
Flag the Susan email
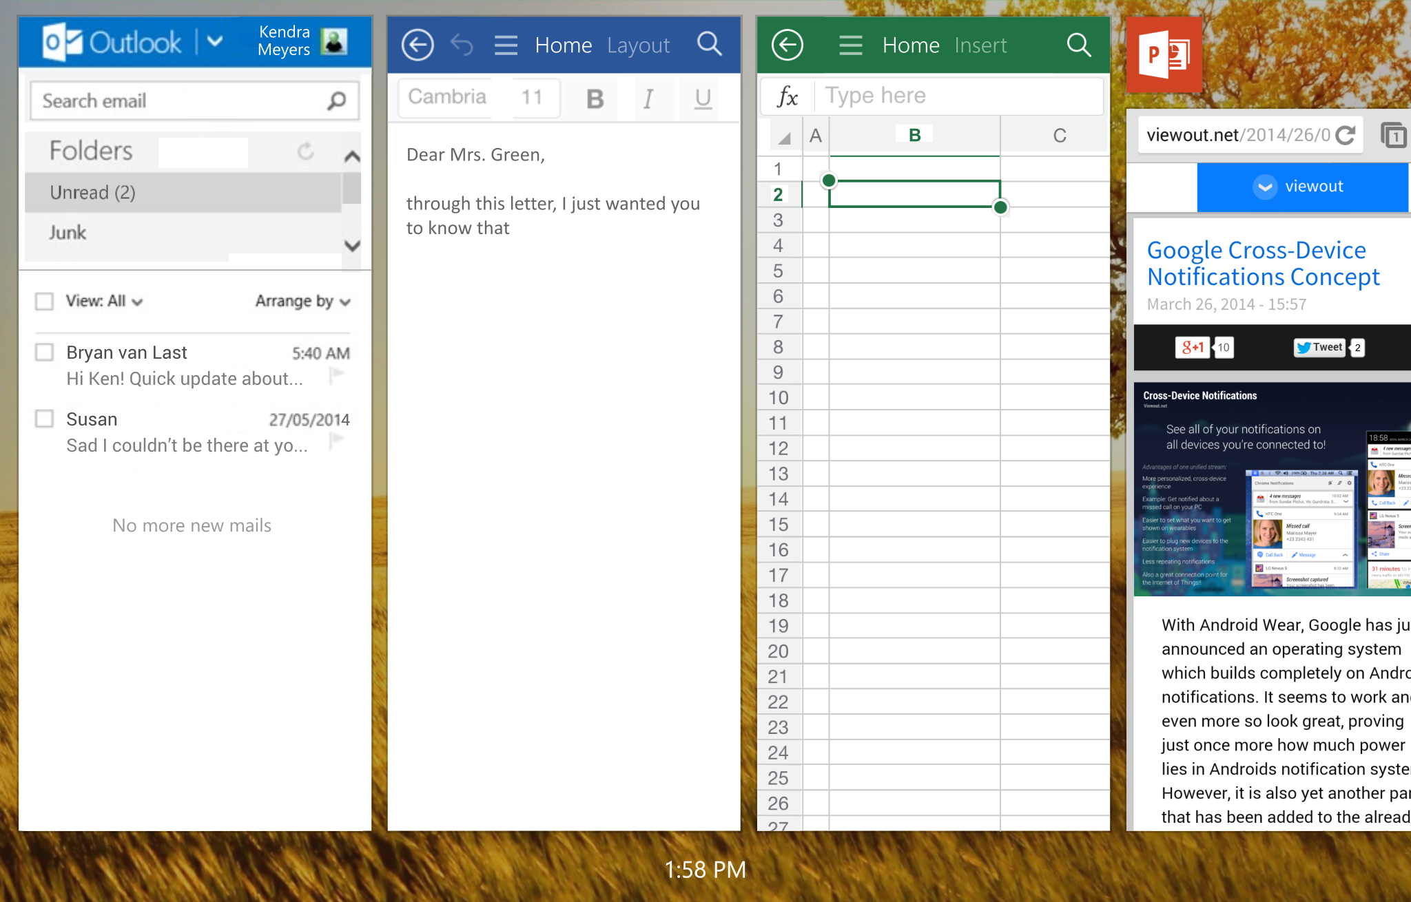337,441
